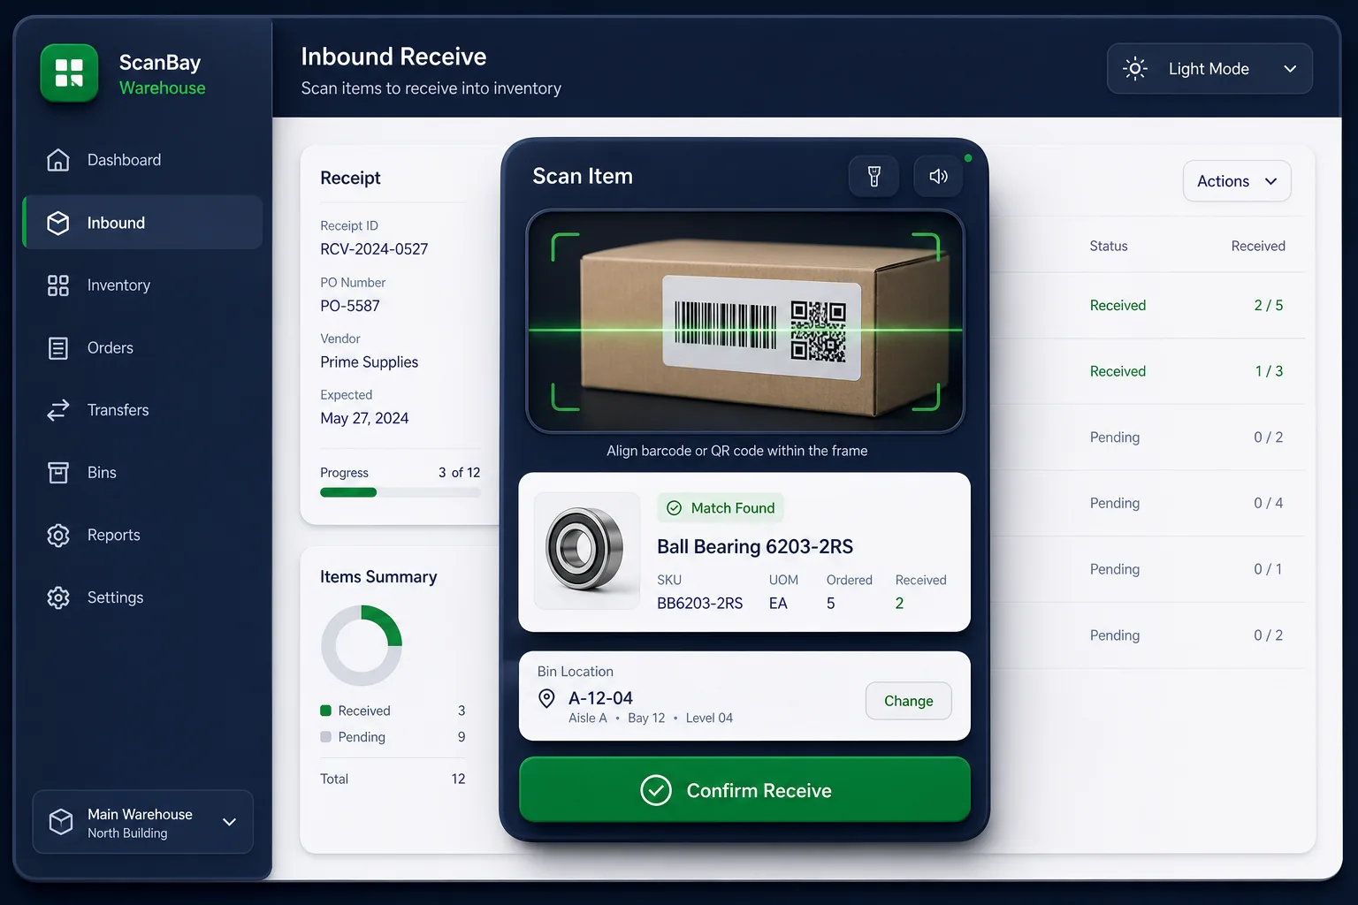
Task: Click the Items Summary donut chart
Action: [x=362, y=645]
